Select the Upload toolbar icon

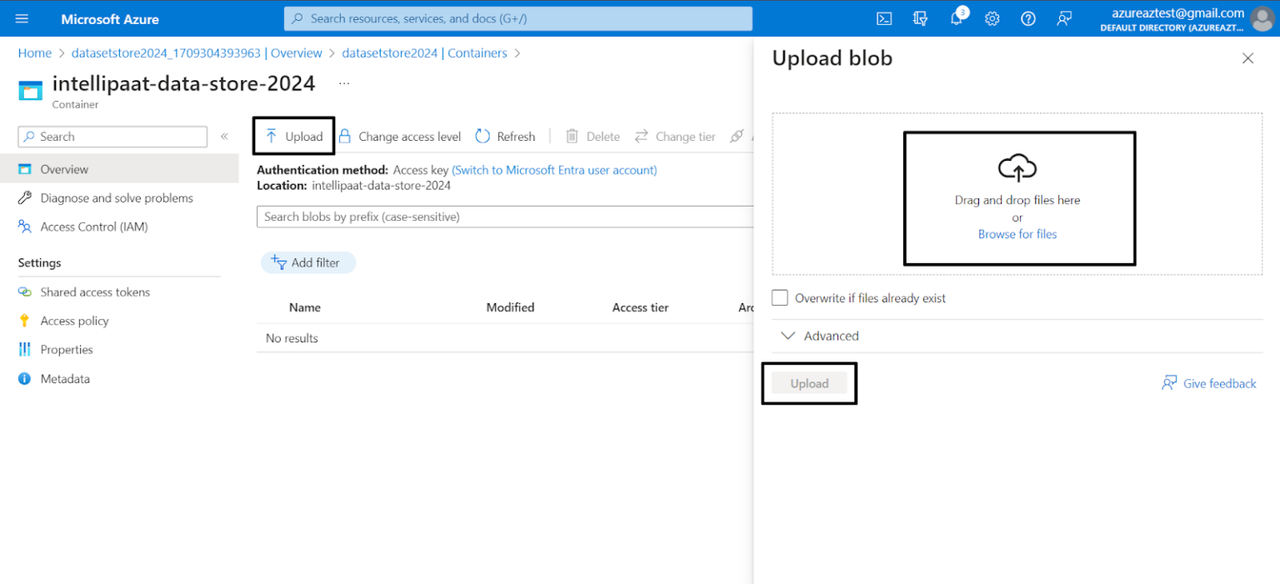[292, 136]
